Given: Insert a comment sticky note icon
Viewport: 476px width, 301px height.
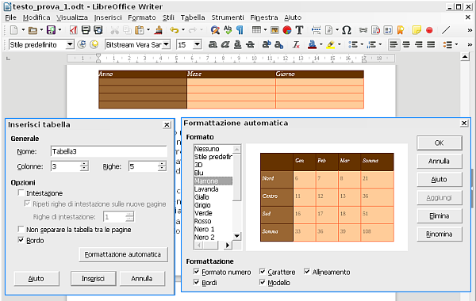Looking at the screenshot, I should [x=416, y=30].
